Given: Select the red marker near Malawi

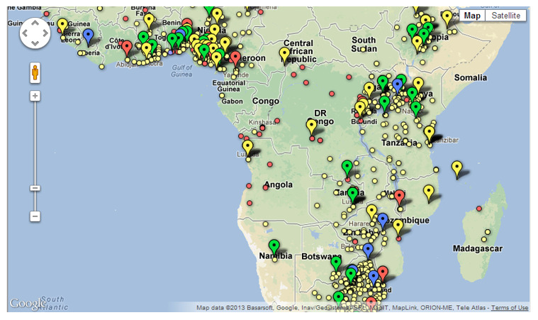Looking at the screenshot, I should pyautogui.click(x=399, y=197).
